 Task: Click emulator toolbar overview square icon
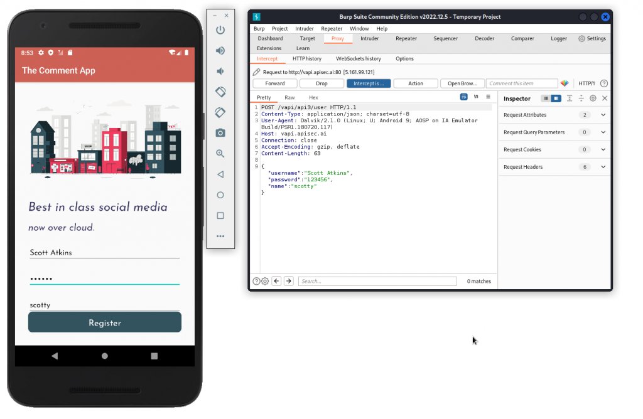pos(220,215)
